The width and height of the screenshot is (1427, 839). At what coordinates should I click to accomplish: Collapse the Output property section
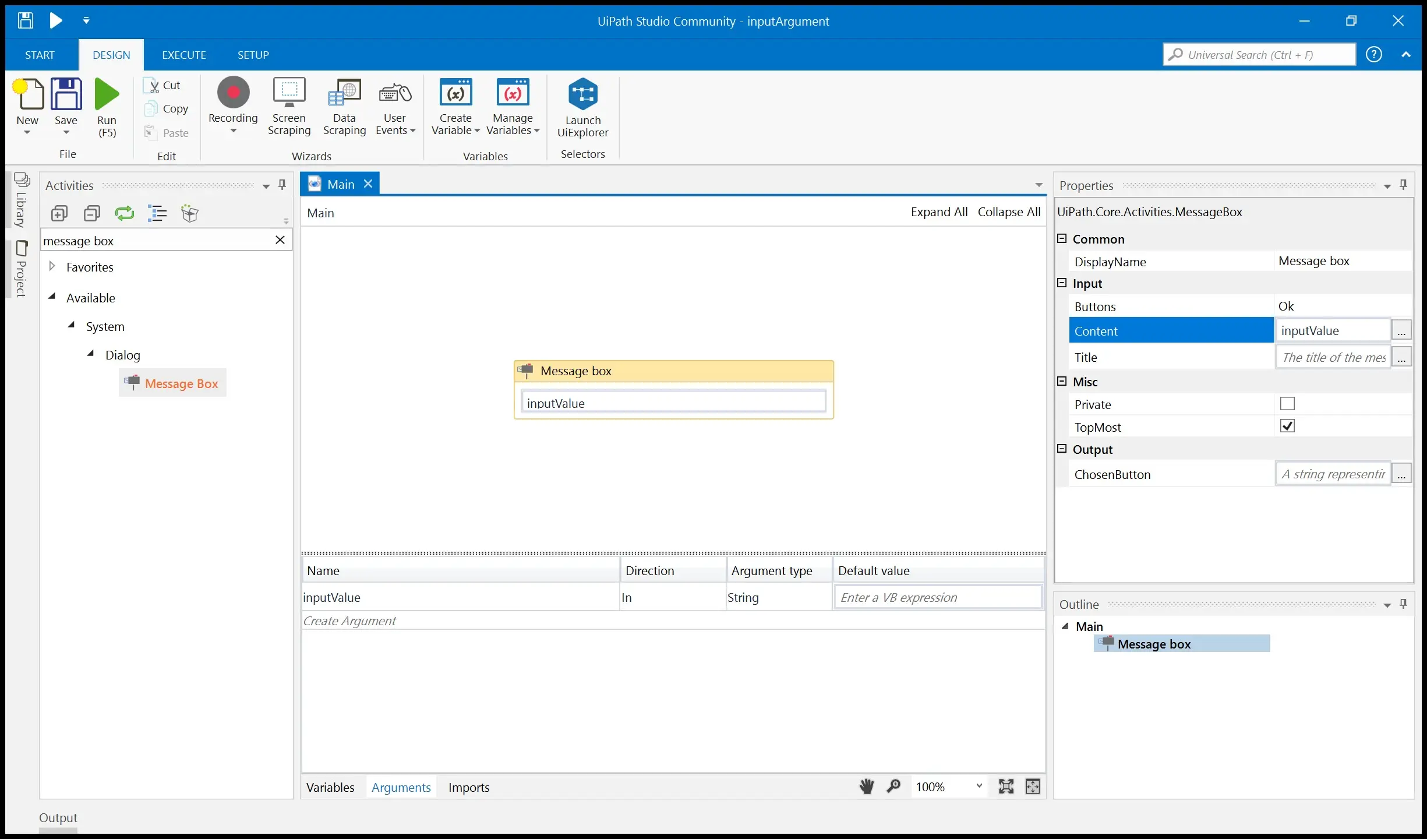tap(1062, 449)
